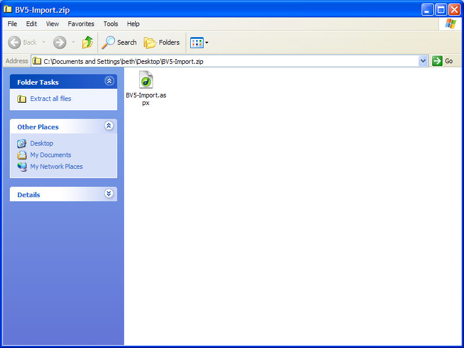Open the View menu
The height and width of the screenshot is (348, 464).
click(52, 24)
